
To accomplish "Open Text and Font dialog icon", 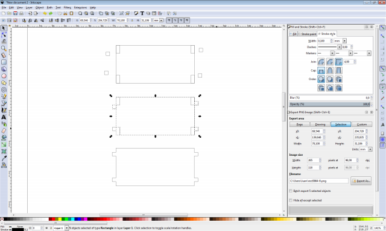I will 142,13.
